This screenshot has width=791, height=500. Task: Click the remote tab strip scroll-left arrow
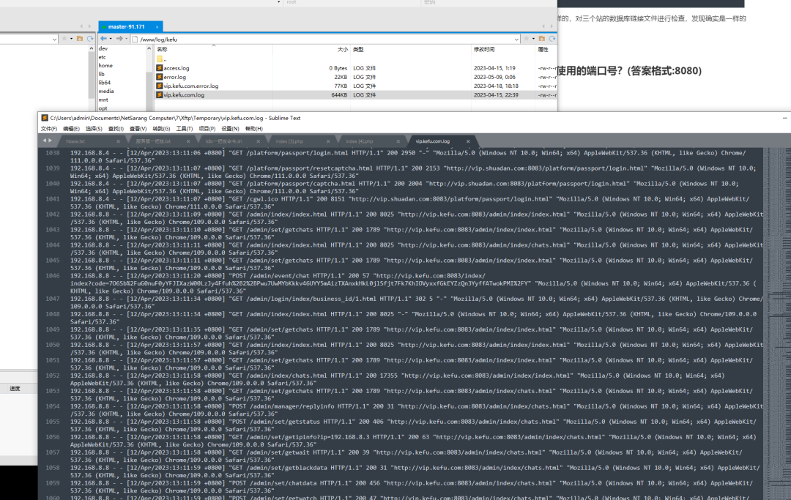[543, 26]
